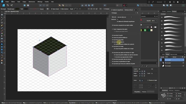Toggle Activer le magnétisme checkbox
Image resolution: width=186 pixels, height=104 pixels.
click(112, 10)
